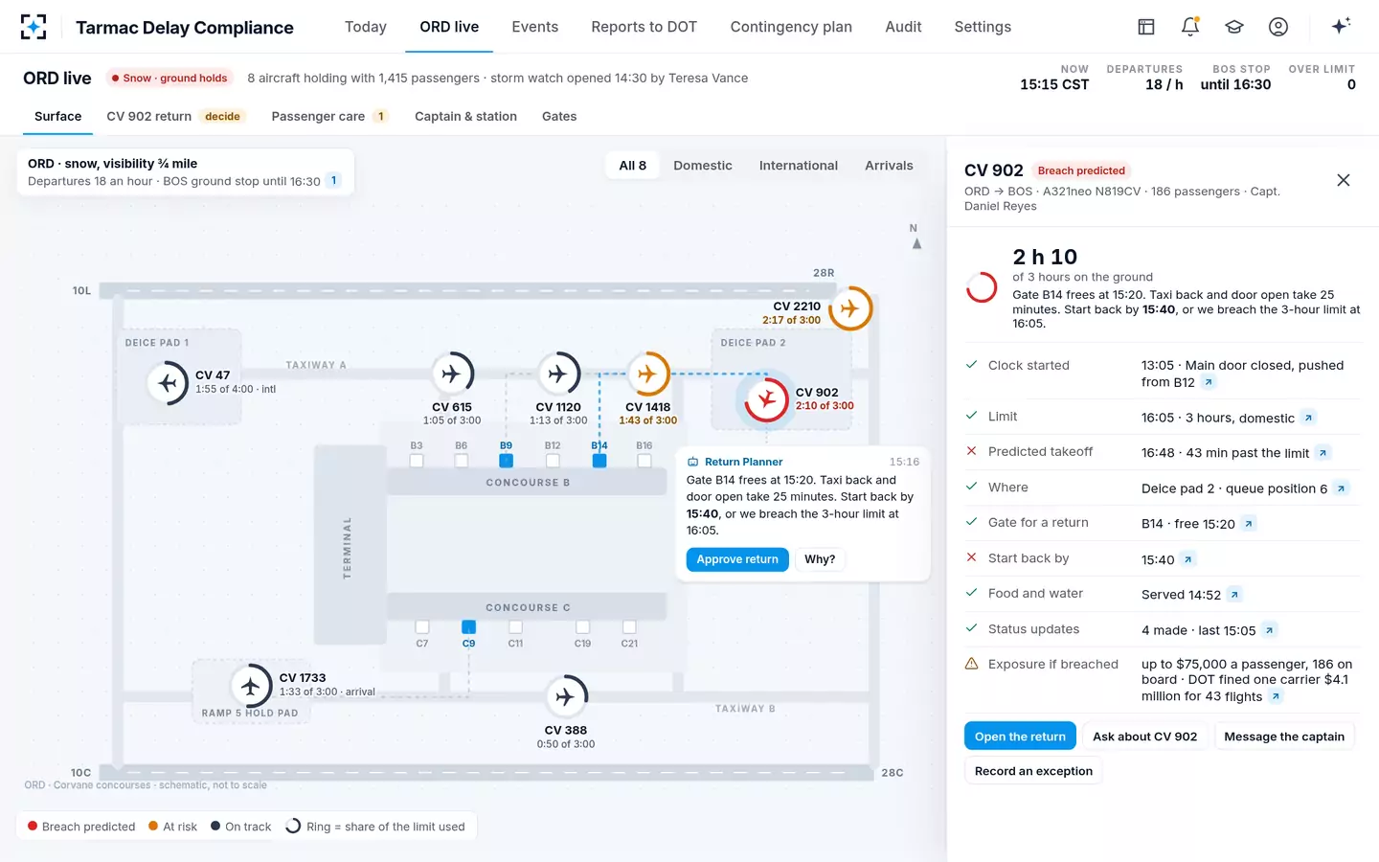Switch to the Today tab

point(366,27)
